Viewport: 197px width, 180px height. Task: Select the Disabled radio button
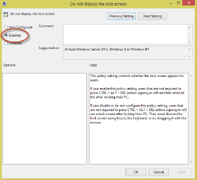click(x=6, y=43)
